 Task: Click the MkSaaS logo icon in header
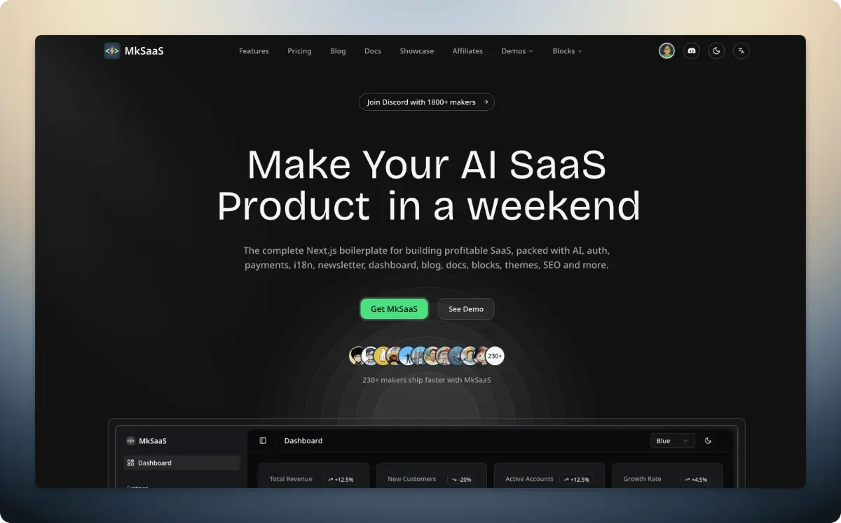tap(112, 50)
